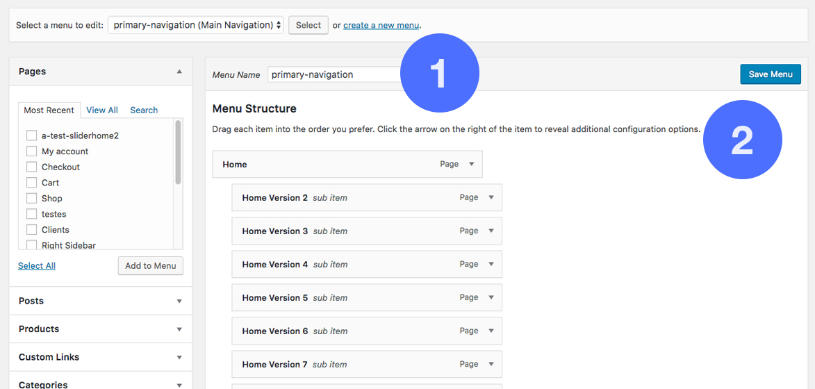Expand Home Version 3 item options

(491, 231)
